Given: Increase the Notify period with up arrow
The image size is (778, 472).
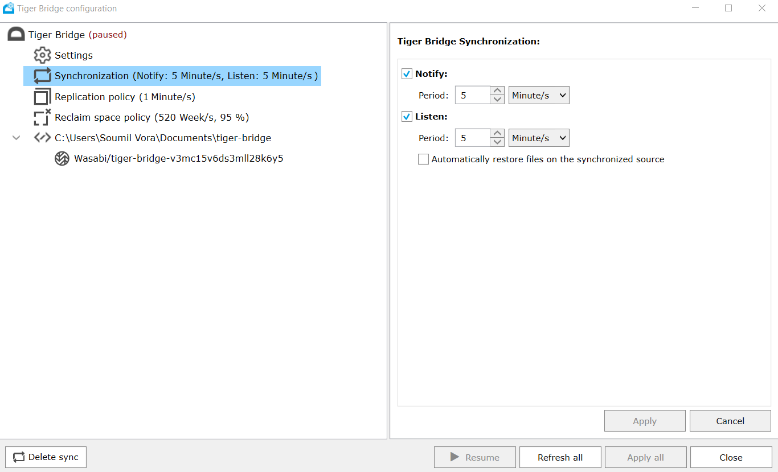Looking at the screenshot, I should 497,91.
